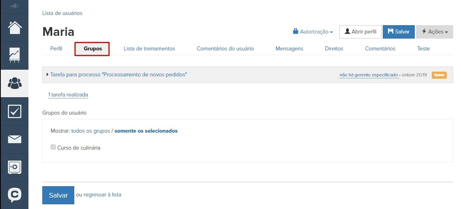The width and height of the screenshot is (461, 209).
Task: Expand the Processamento de novos pedidos task
Action: tap(118, 74)
